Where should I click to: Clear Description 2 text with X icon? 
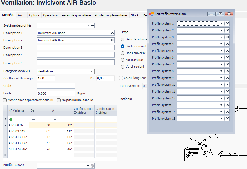click(112, 40)
